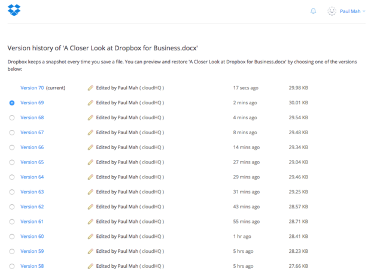371x275 pixels.
Task: Select the Version 69 radio button
Action: pyautogui.click(x=12, y=103)
